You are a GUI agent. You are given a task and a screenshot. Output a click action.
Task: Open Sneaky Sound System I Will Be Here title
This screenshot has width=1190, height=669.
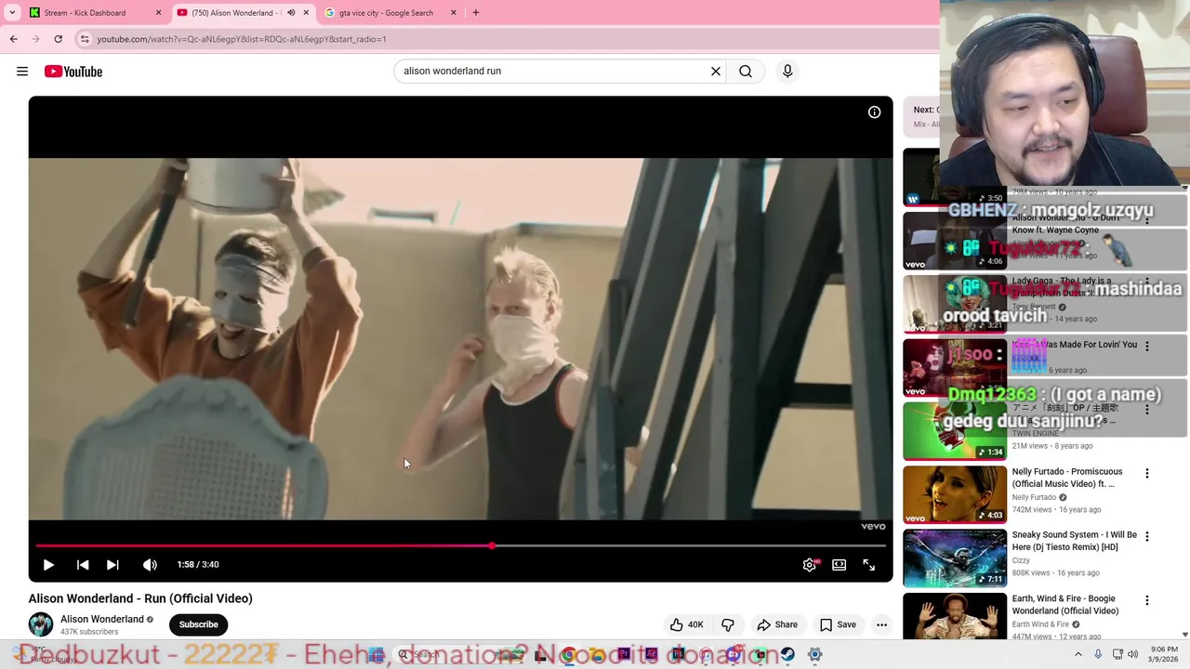(x=1075, y=541)
